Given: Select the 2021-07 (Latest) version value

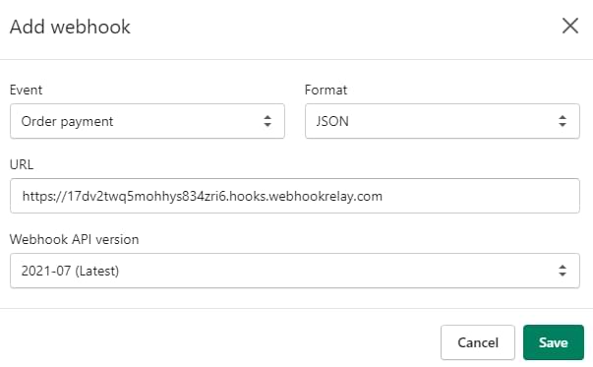Looking at the screenshot, I should coord(70,271).
